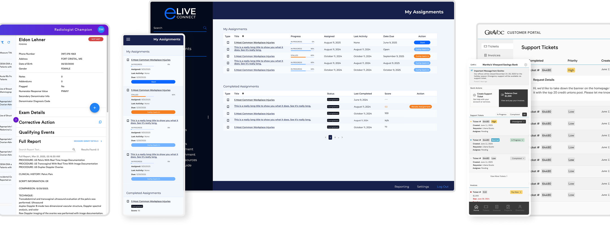Tap the Home icon in bottom navigation

[x=476, y=208]
